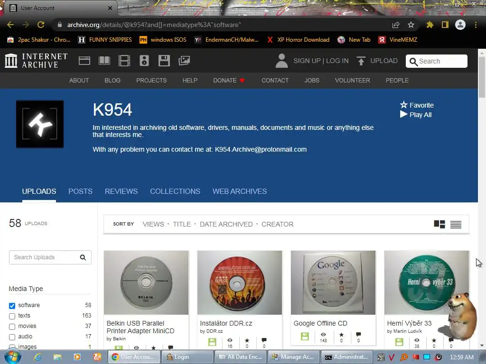Open the Google Offline CD thumbnail
Image resolution: width=486 pixels, height=364 pixels.
tap(333, 282)
